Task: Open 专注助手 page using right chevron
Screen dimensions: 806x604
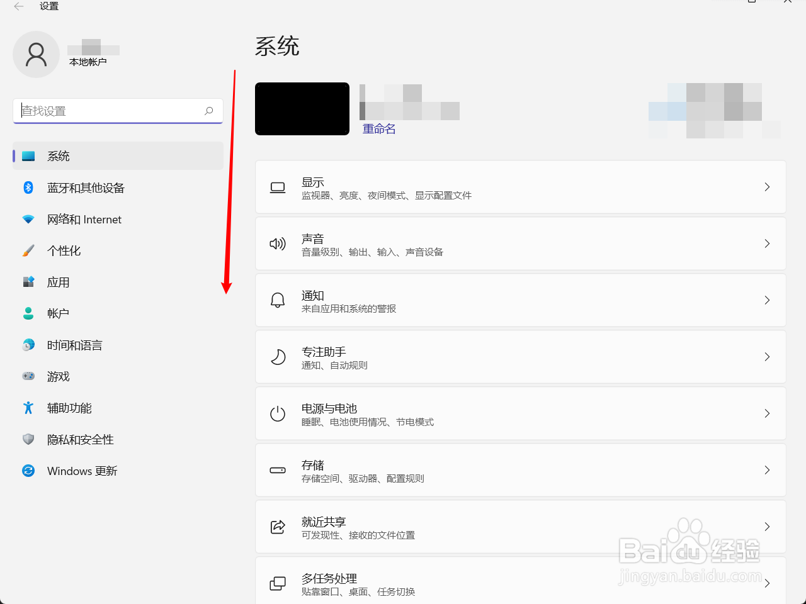Action: coord(767,357)
